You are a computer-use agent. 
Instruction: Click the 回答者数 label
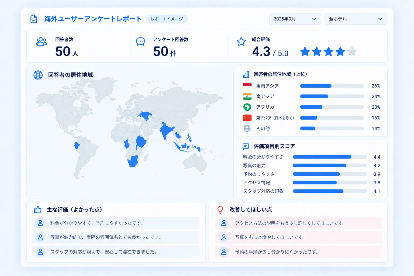point(64,39)
